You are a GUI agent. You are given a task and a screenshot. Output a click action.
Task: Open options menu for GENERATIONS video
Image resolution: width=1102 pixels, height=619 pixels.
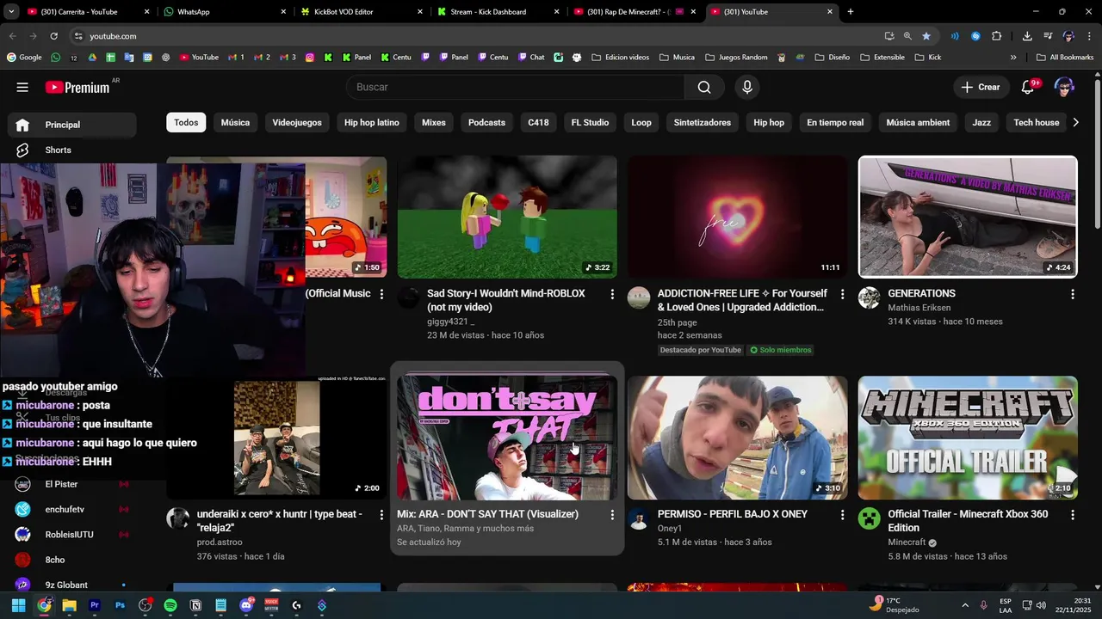[x=1073, y=294]
